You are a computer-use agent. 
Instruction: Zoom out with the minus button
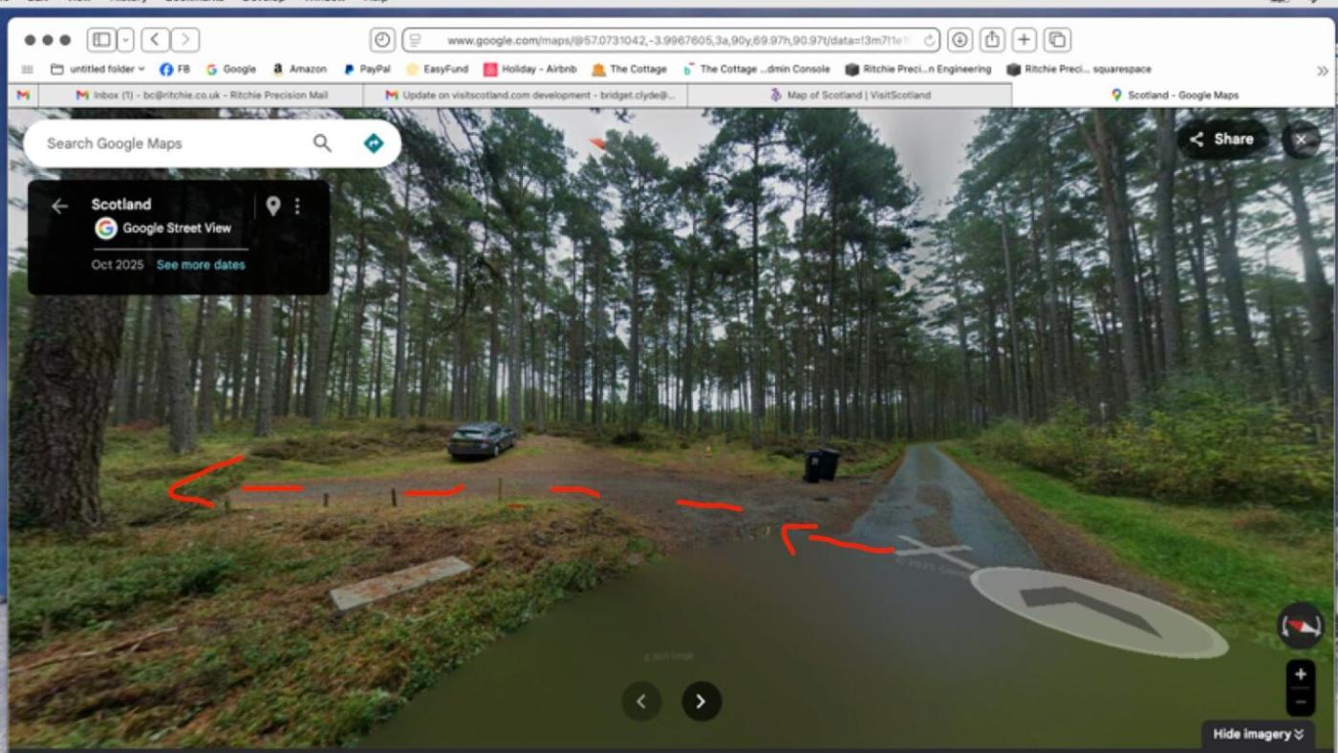(x=1300, y=702)
